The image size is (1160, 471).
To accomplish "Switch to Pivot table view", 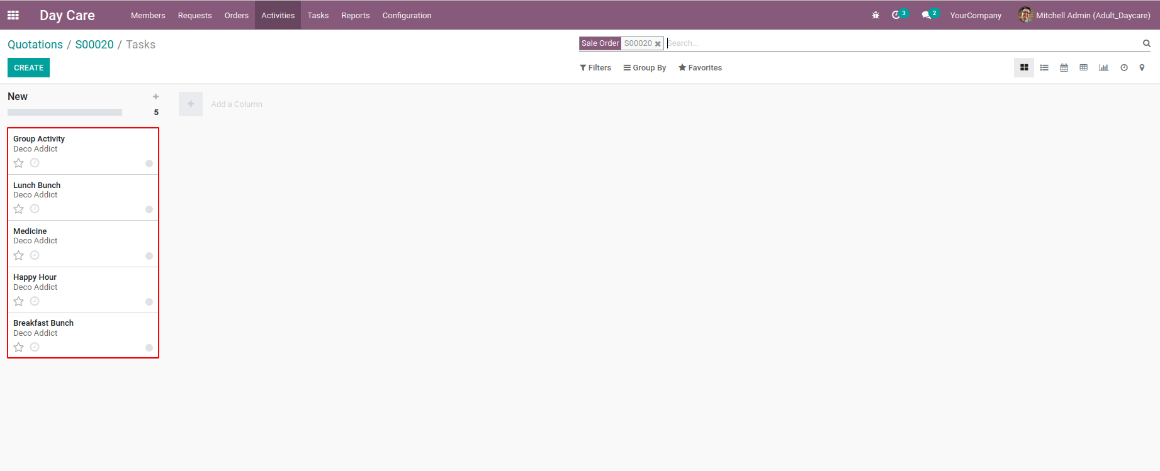I will tap(1083, 67).
